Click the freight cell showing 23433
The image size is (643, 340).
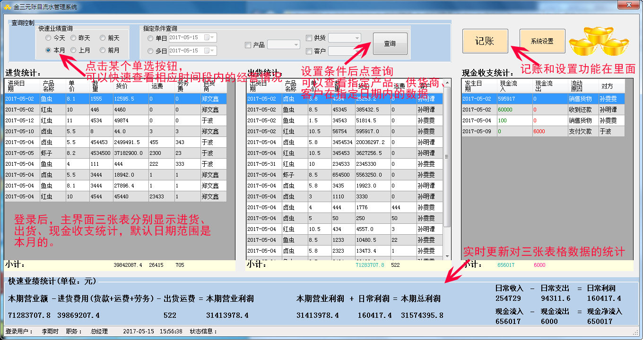(161, 196)
